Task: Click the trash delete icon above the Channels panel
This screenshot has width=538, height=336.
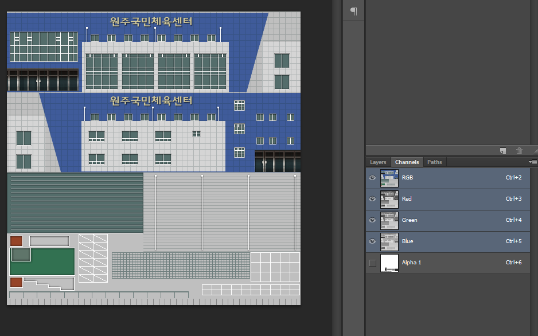Action: (x=519, y=151)
